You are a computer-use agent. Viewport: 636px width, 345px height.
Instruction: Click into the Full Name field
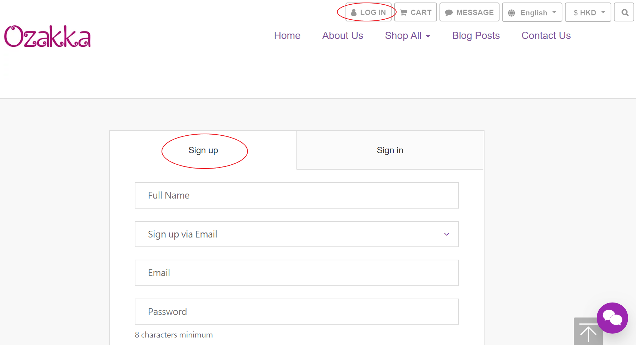point(297,195)
